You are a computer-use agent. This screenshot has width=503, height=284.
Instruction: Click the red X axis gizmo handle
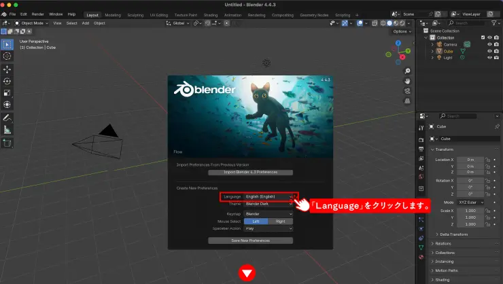(x=402, y=57)
